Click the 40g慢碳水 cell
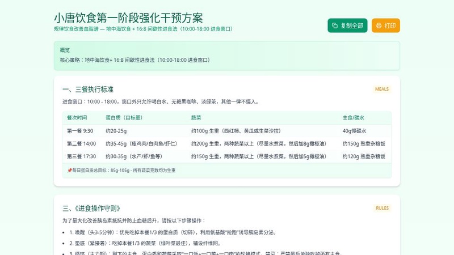This screenshot has width=454, height=255. coord(354,131)
